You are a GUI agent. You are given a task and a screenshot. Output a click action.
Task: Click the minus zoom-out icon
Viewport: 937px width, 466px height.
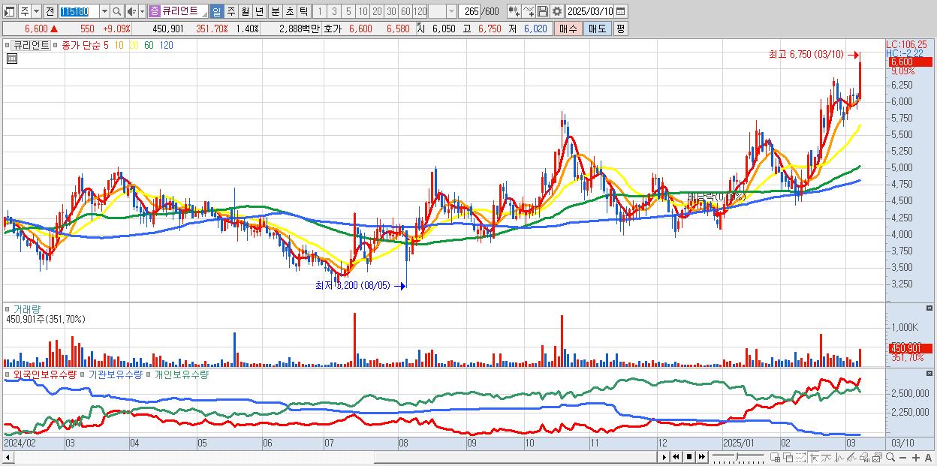(902, 457)
